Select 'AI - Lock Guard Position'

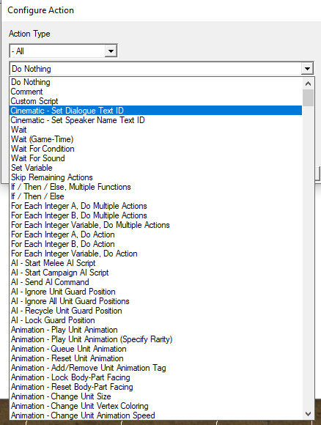156,320
